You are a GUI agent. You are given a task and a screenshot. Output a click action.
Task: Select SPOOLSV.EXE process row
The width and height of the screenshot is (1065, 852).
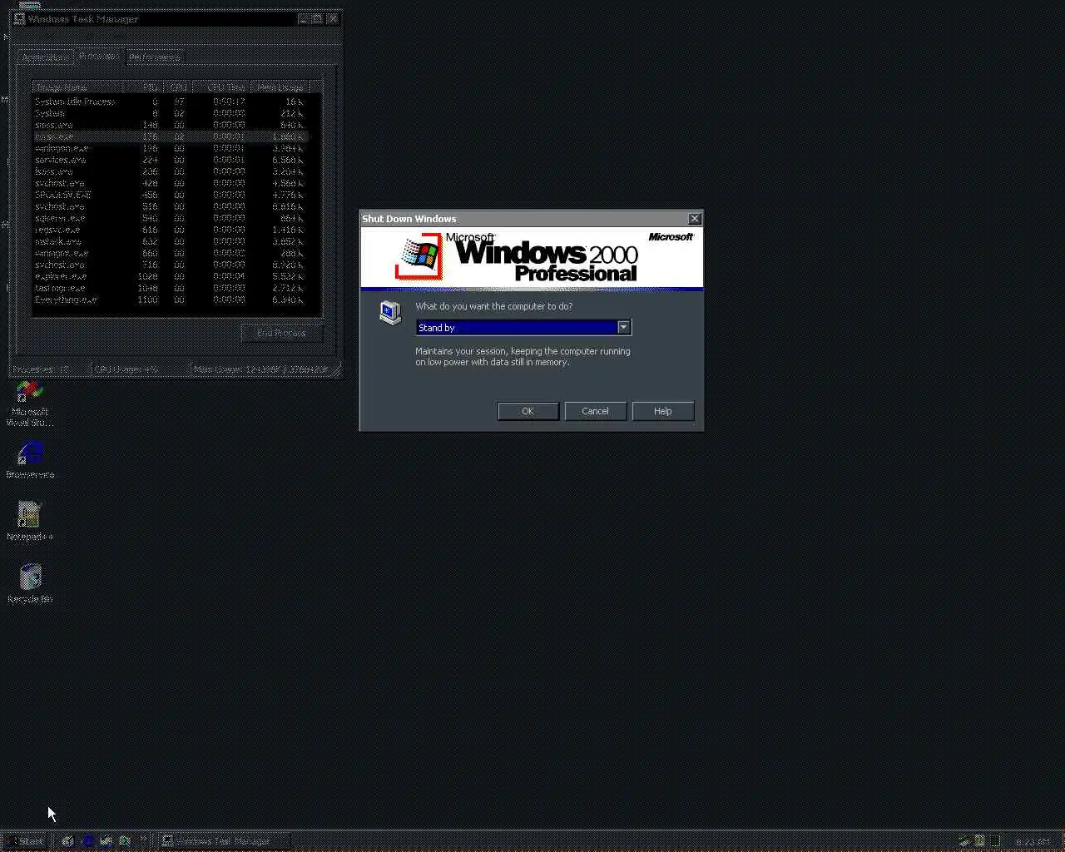171,195
